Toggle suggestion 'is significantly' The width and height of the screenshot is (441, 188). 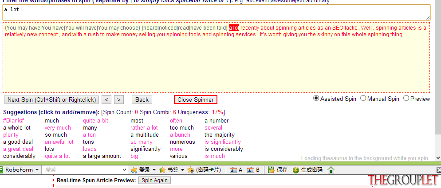(222, 142)
